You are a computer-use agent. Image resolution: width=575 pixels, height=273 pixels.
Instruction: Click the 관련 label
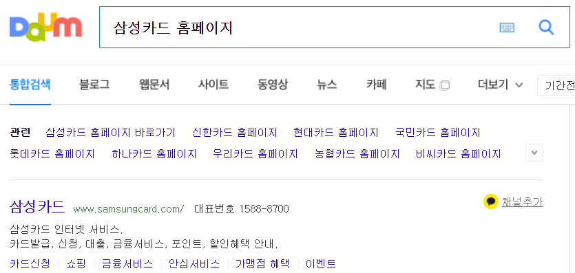tap(20, 132)
